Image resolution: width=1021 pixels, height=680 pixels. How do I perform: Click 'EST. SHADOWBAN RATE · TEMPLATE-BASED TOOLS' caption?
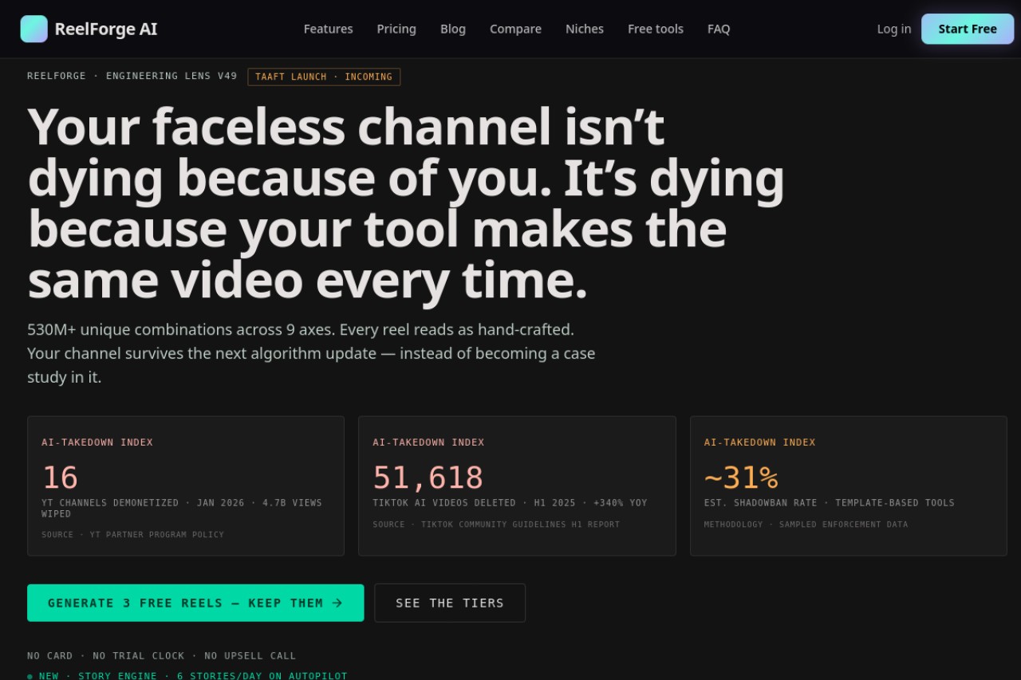click(829, 503)
